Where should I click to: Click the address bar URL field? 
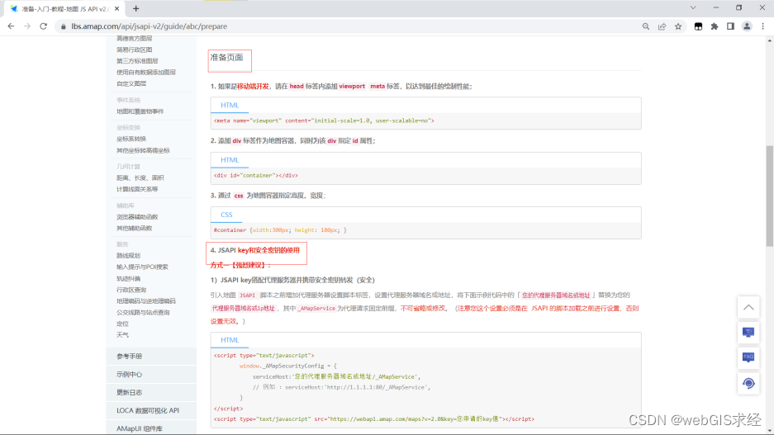click(345, 26)
